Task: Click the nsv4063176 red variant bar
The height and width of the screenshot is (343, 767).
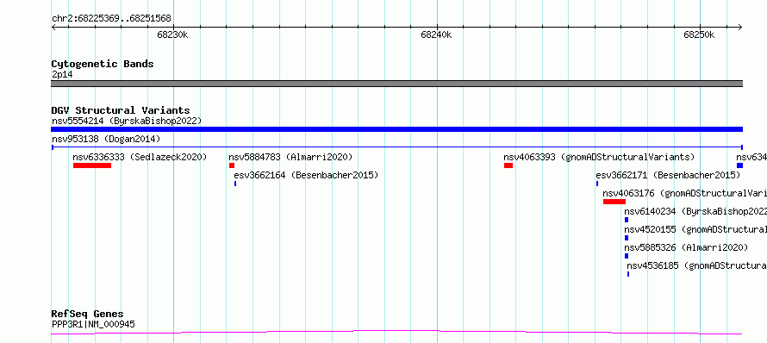Action: coord(614,202)
